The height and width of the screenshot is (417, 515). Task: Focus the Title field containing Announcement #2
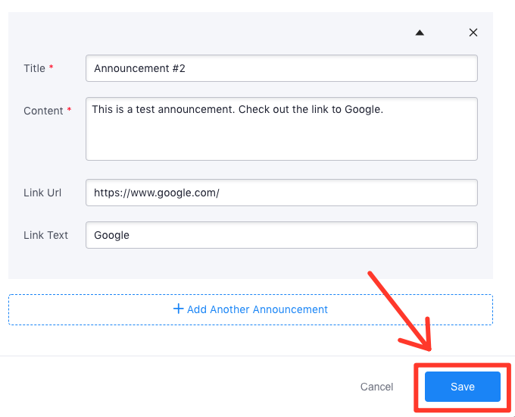pyautogui.click(x=281, y=68)
